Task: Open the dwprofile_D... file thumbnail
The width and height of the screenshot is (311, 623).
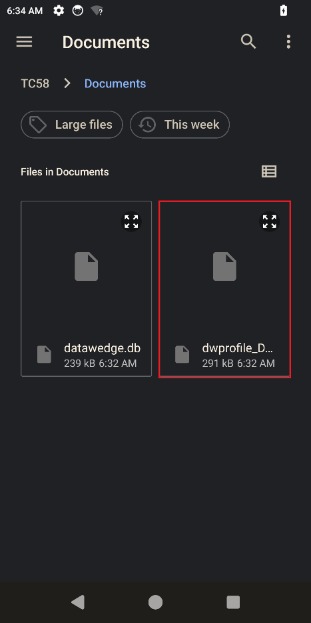Action: click(x=224, y=267)
